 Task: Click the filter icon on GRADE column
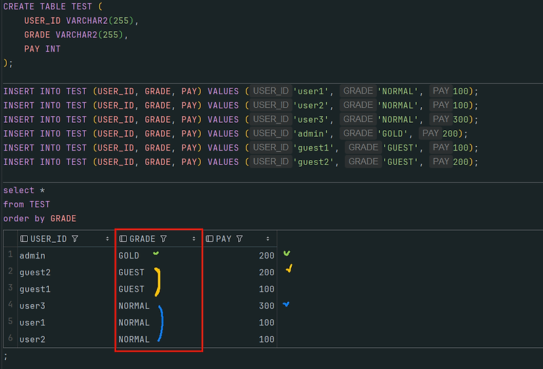pyautogui.click(x=164, y=239)
